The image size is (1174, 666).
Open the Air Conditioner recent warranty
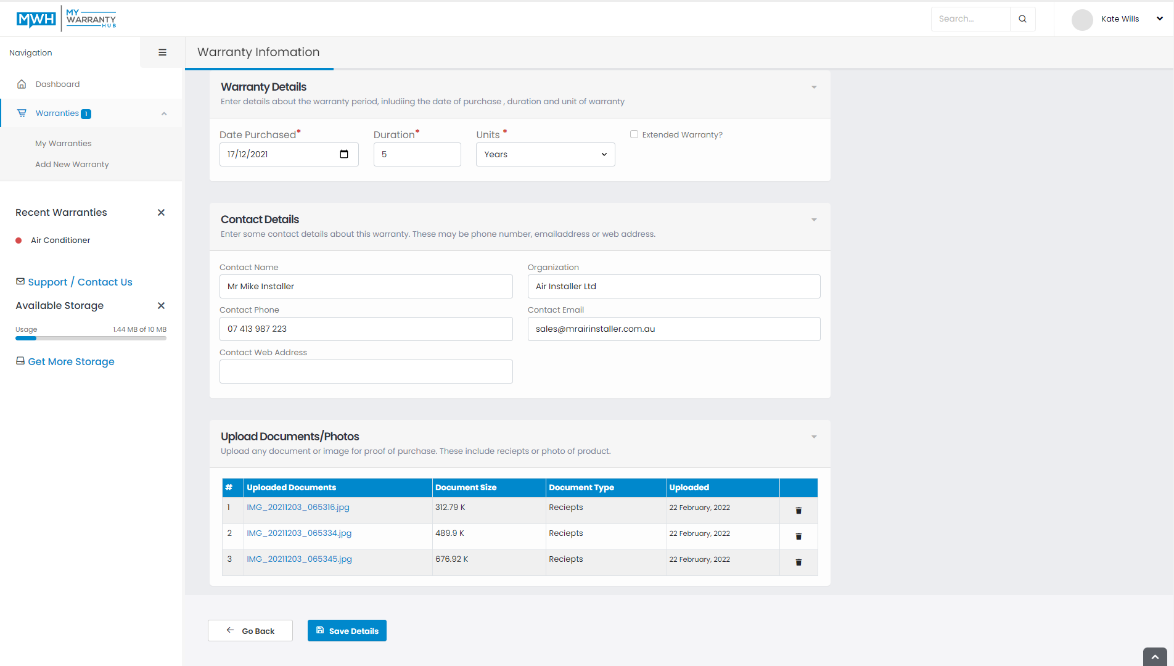click(x=60, y=240)
